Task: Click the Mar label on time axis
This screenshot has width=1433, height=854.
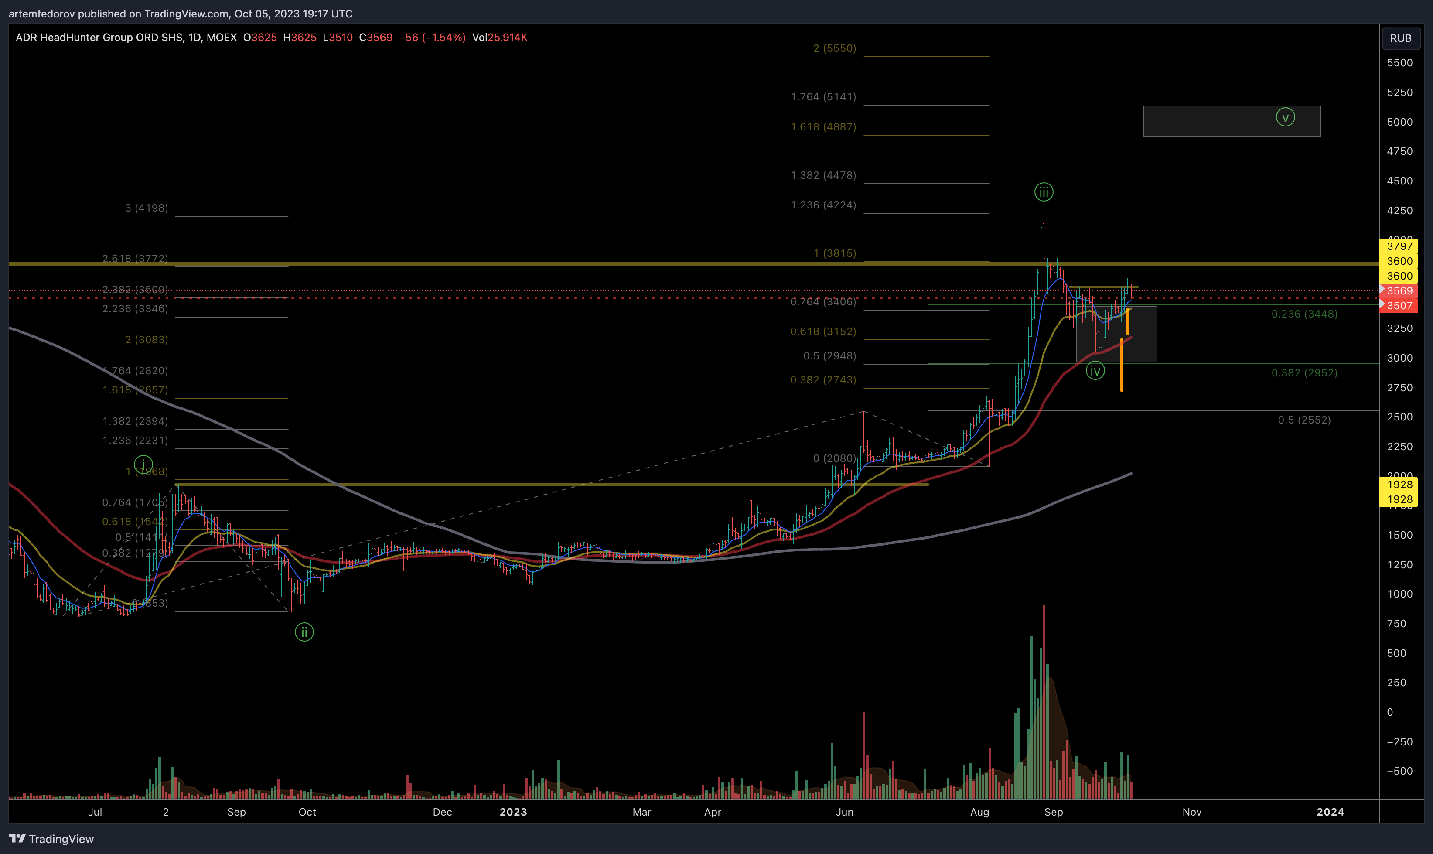Action: point(641,812)
